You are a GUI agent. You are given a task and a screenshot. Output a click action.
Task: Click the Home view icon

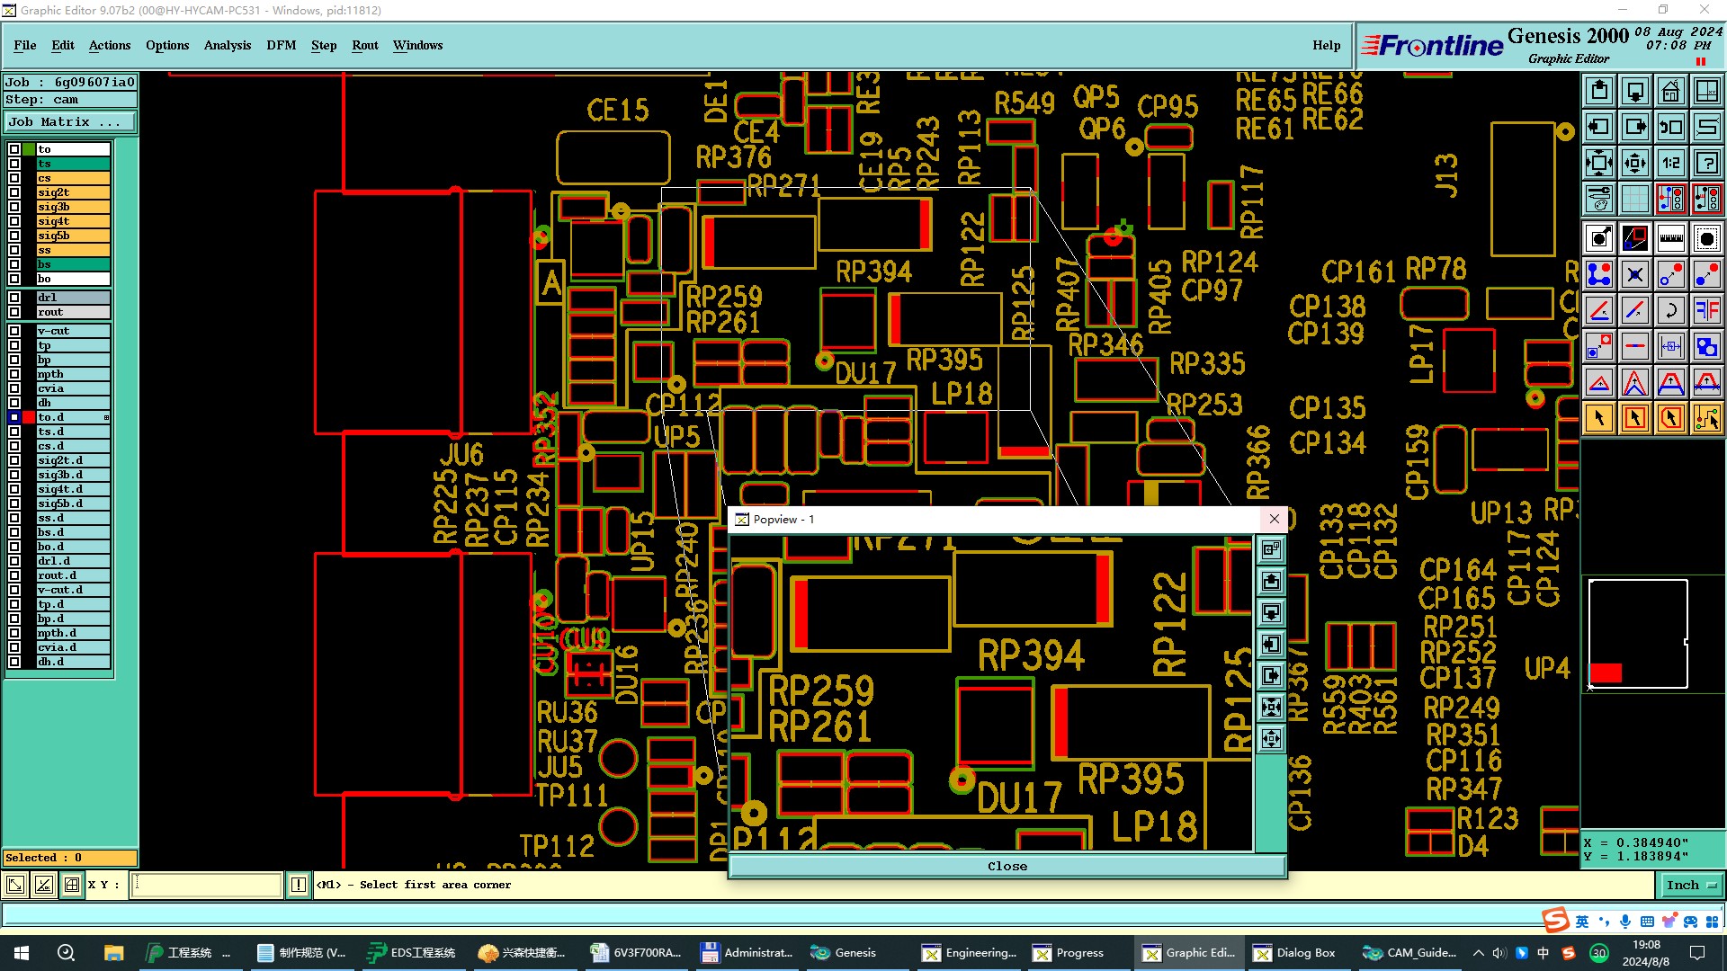(1670, 91)
